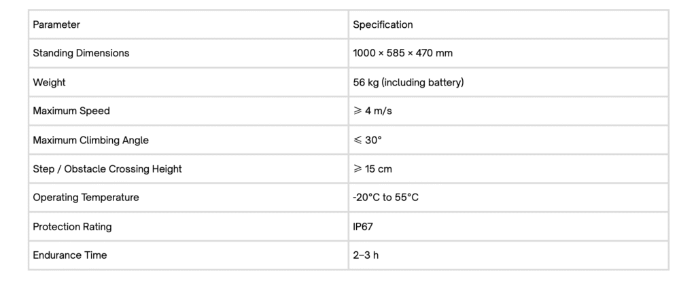Click the 1000 × 585 × 470 mm value
The image size is (696, 292).
402,53
